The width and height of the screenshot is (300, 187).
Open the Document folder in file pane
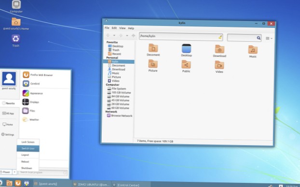pos(153,50)
